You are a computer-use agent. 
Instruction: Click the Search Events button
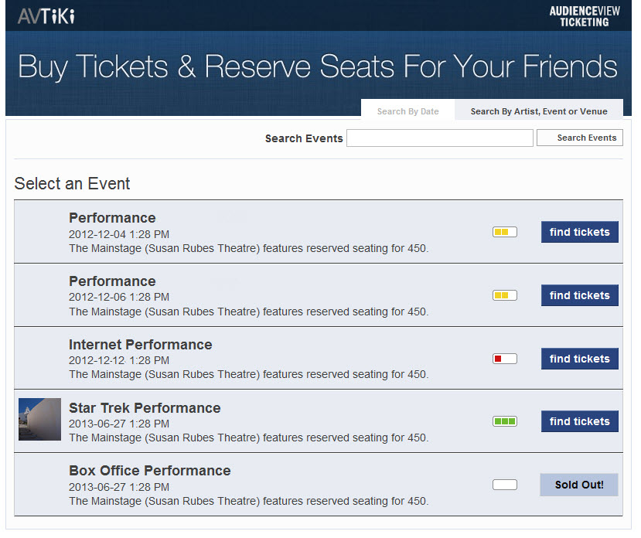(x=580, y=138)
